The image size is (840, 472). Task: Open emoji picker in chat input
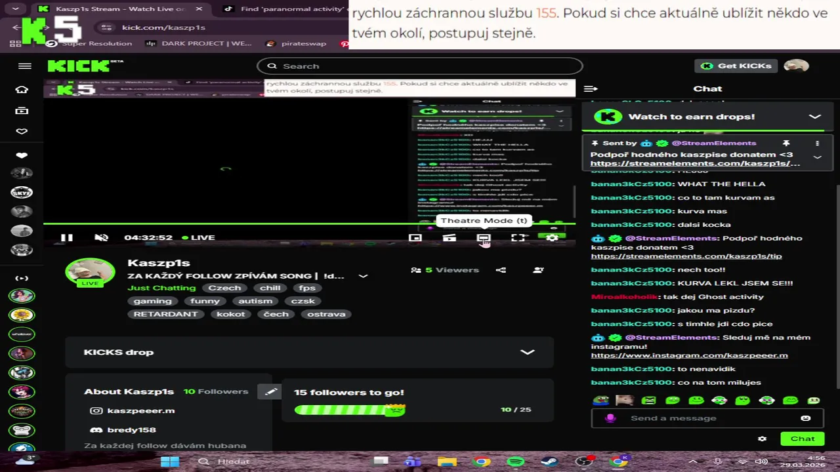point(805,418)
